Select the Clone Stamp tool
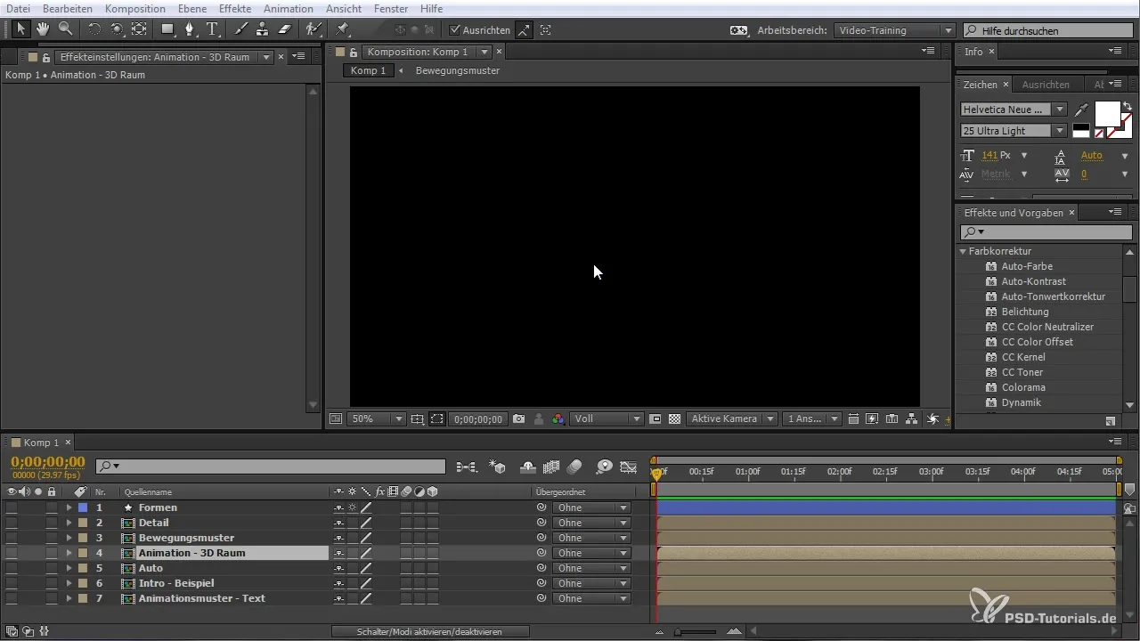 point(263,29)
